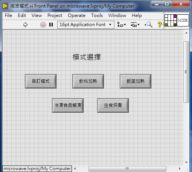Open the View menu
The width and height of the screenshot is (192, 172).
(x=37, y=15)
